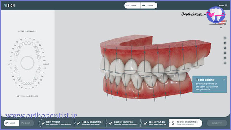This screenshot has width=231, height=130.
Task: Toggle the LOWER jaw view
Action: [x=148, y=5]
